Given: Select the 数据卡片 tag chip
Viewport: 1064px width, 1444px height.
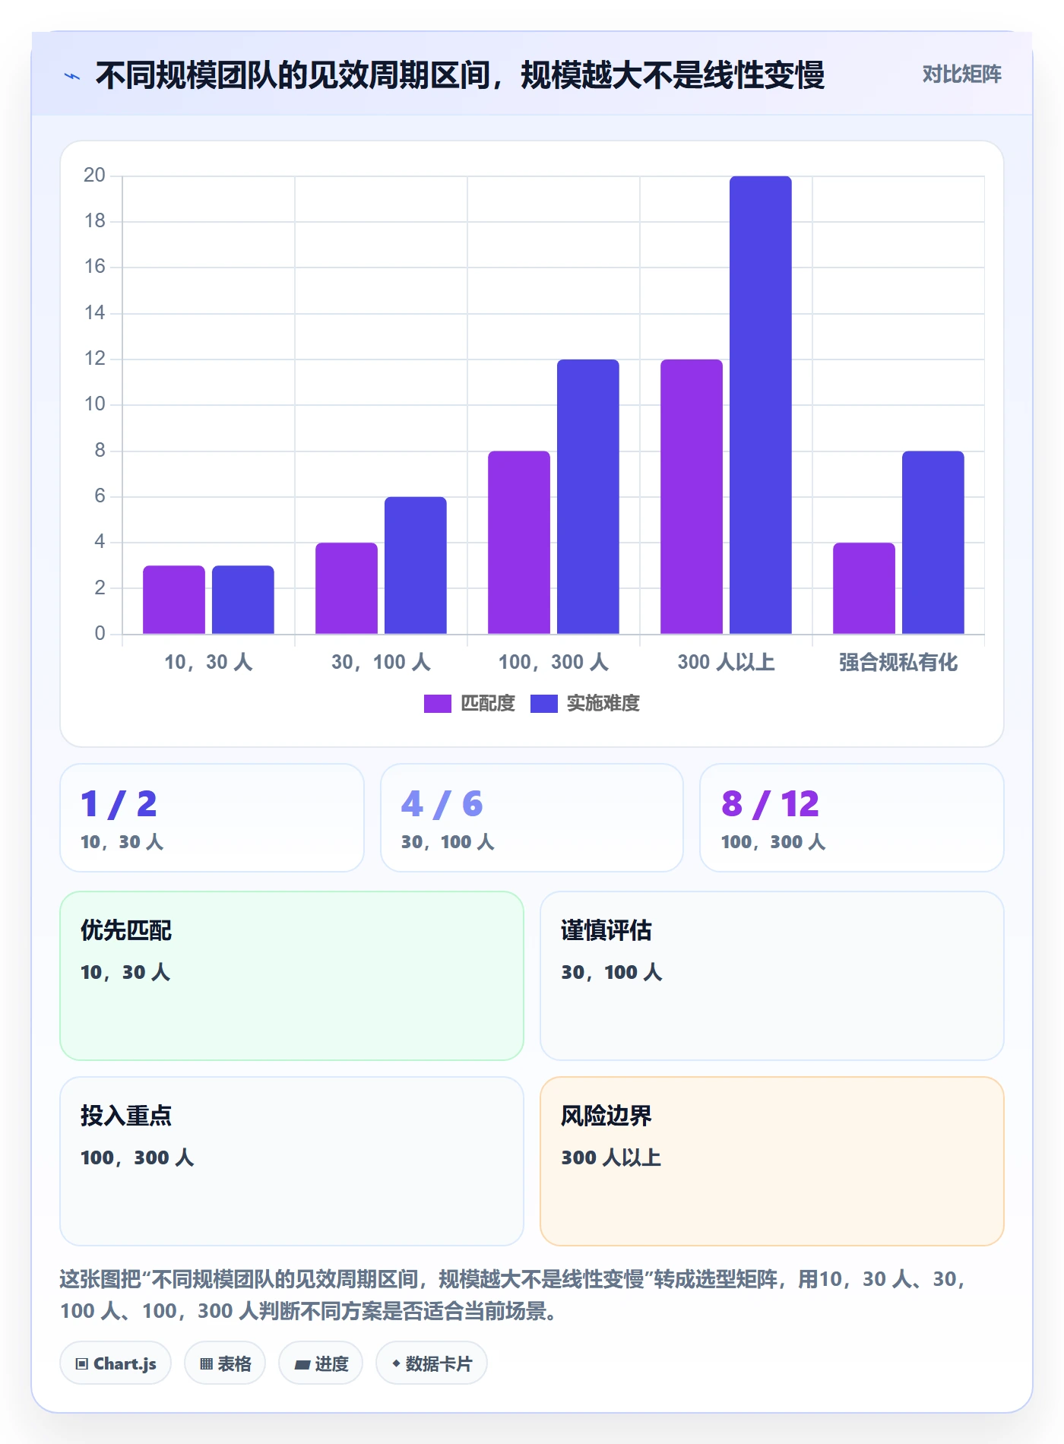Looking at the screenshot, I should click(x=432, y=1363).
